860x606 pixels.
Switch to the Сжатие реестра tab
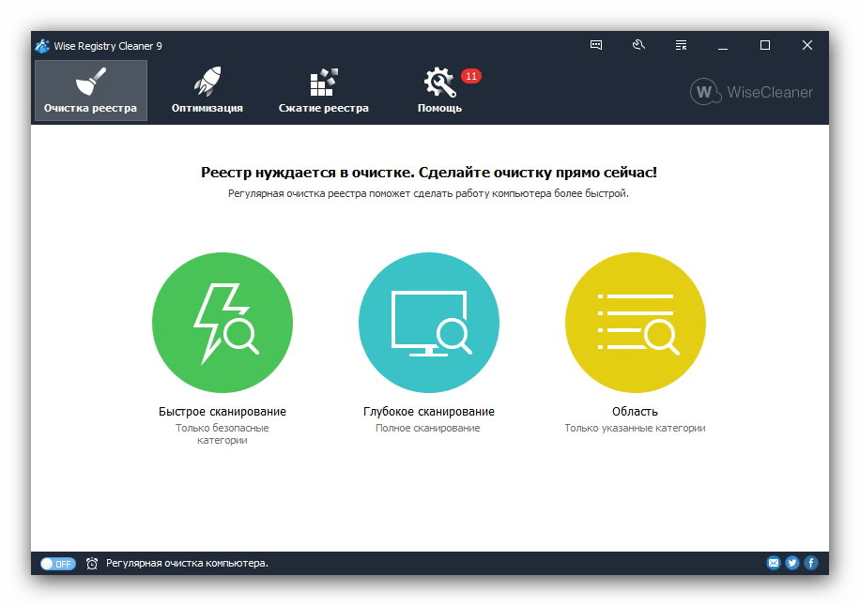(322, 106)
